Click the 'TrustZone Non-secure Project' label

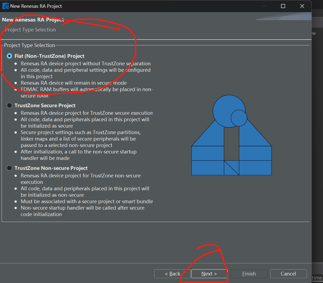(51, 168)
